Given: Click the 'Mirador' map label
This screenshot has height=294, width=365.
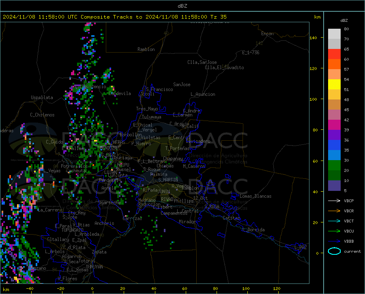Looking at the screenshot, I should (x=187, y=222).
